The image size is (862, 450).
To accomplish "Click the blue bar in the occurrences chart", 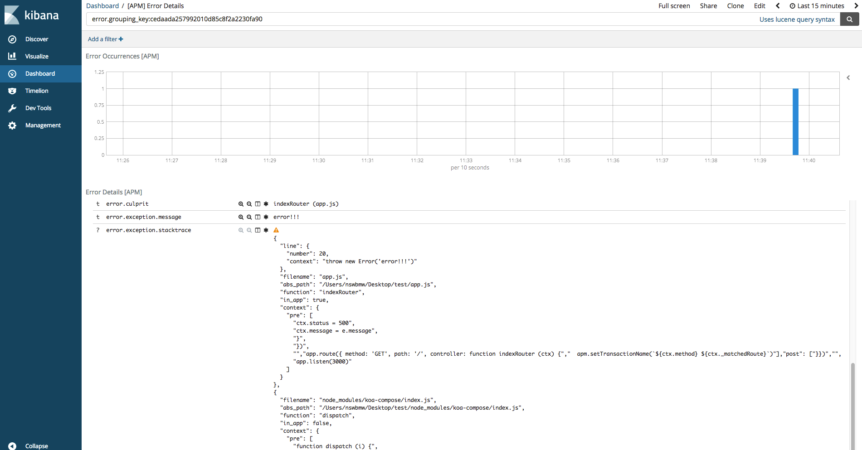I will pos(795,122).
